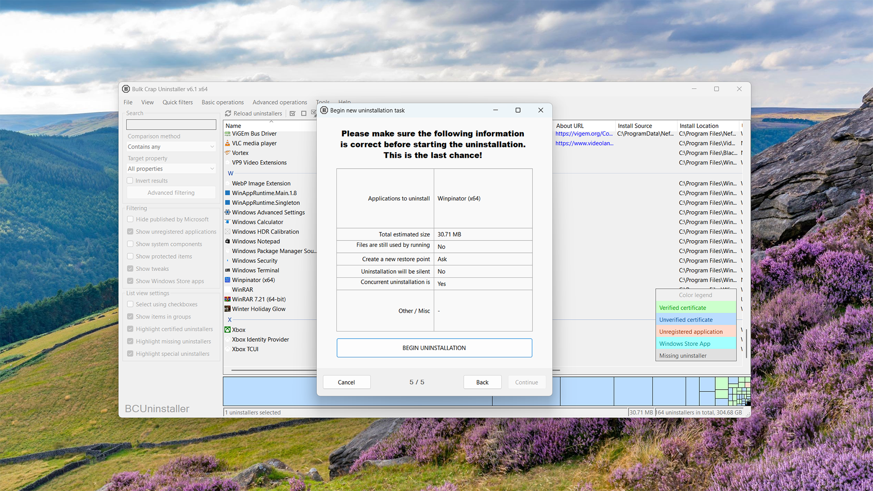The height and width of the screenshot is (491, 873).
Task: Open the Advanced operations menu
Action: (280, 102)
